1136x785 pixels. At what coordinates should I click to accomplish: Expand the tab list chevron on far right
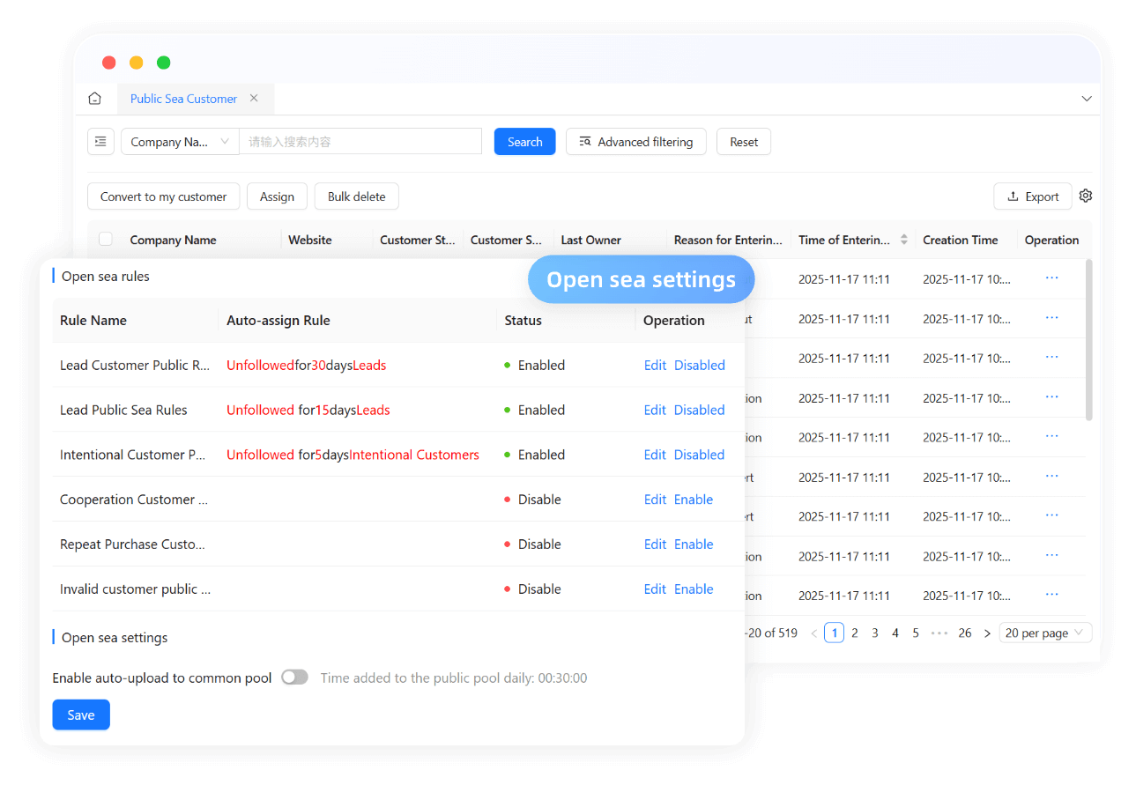[x=1087, y=99]
